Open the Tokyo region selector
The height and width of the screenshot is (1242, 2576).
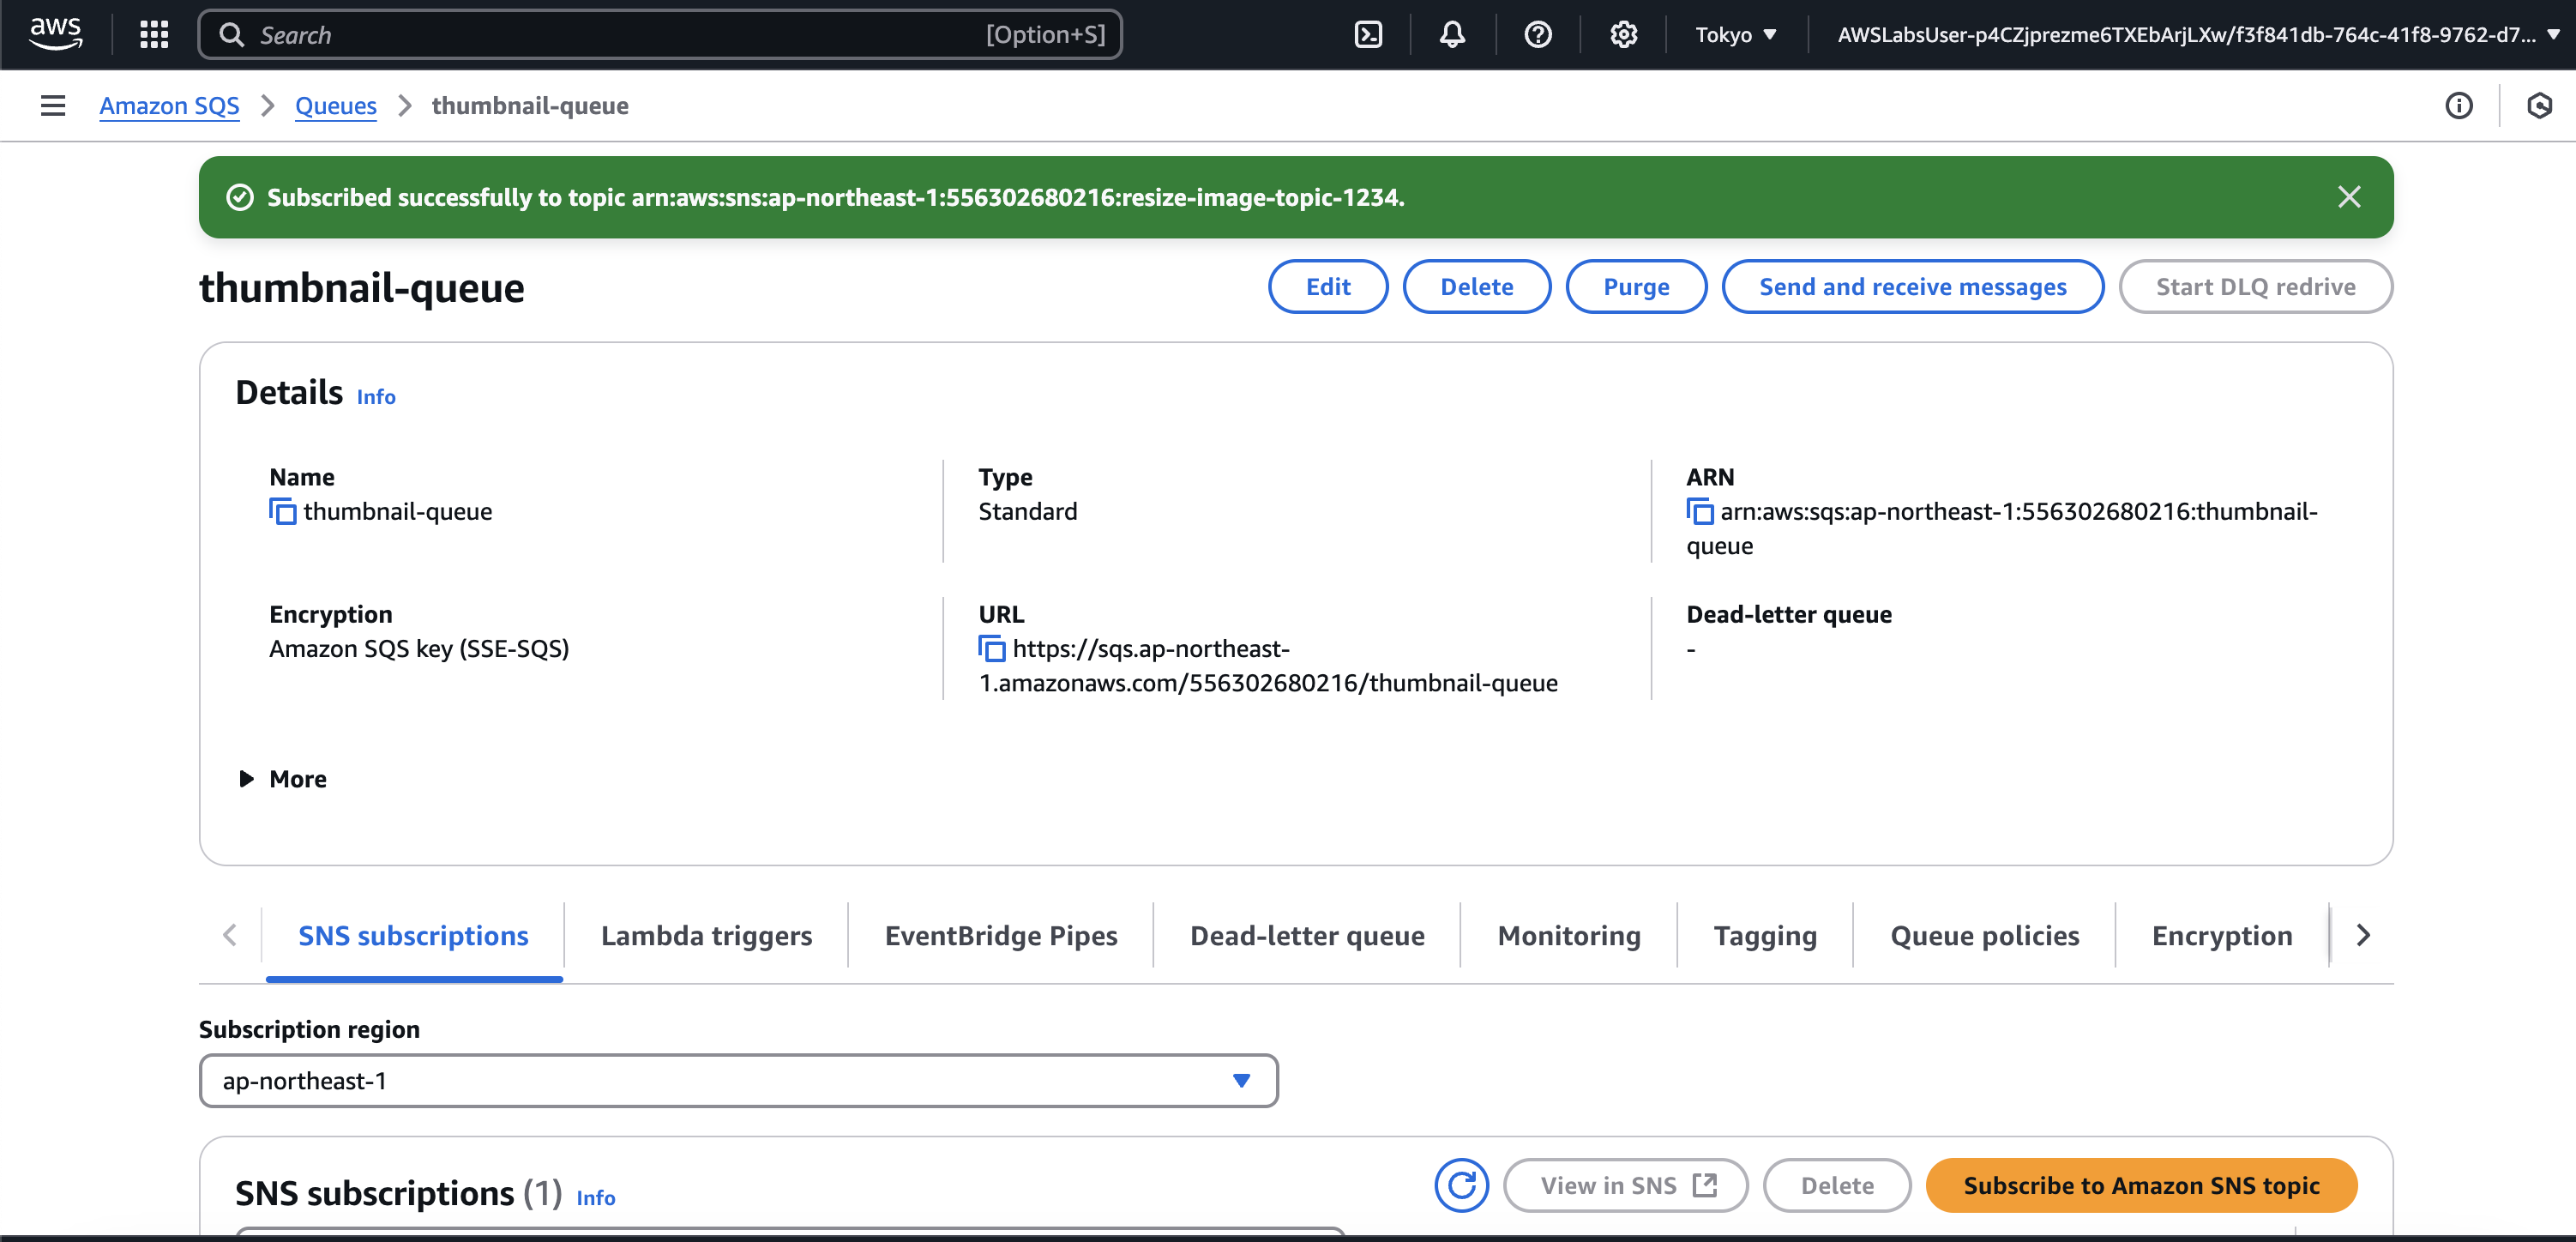[x=1736, y=35]
